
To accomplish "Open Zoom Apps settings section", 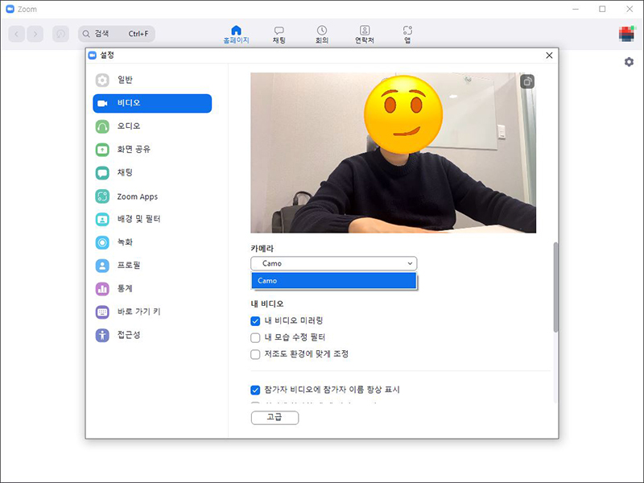I will (152, 196).
